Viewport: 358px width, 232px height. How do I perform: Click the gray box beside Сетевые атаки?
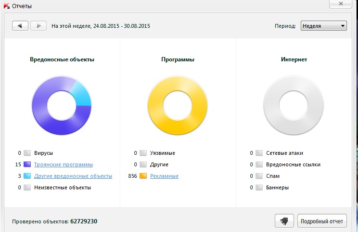[259, 153]
